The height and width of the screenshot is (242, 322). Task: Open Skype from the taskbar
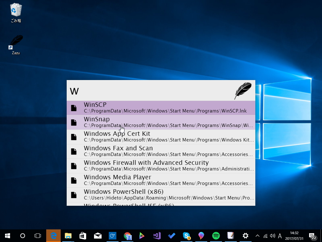coord(186,235)
